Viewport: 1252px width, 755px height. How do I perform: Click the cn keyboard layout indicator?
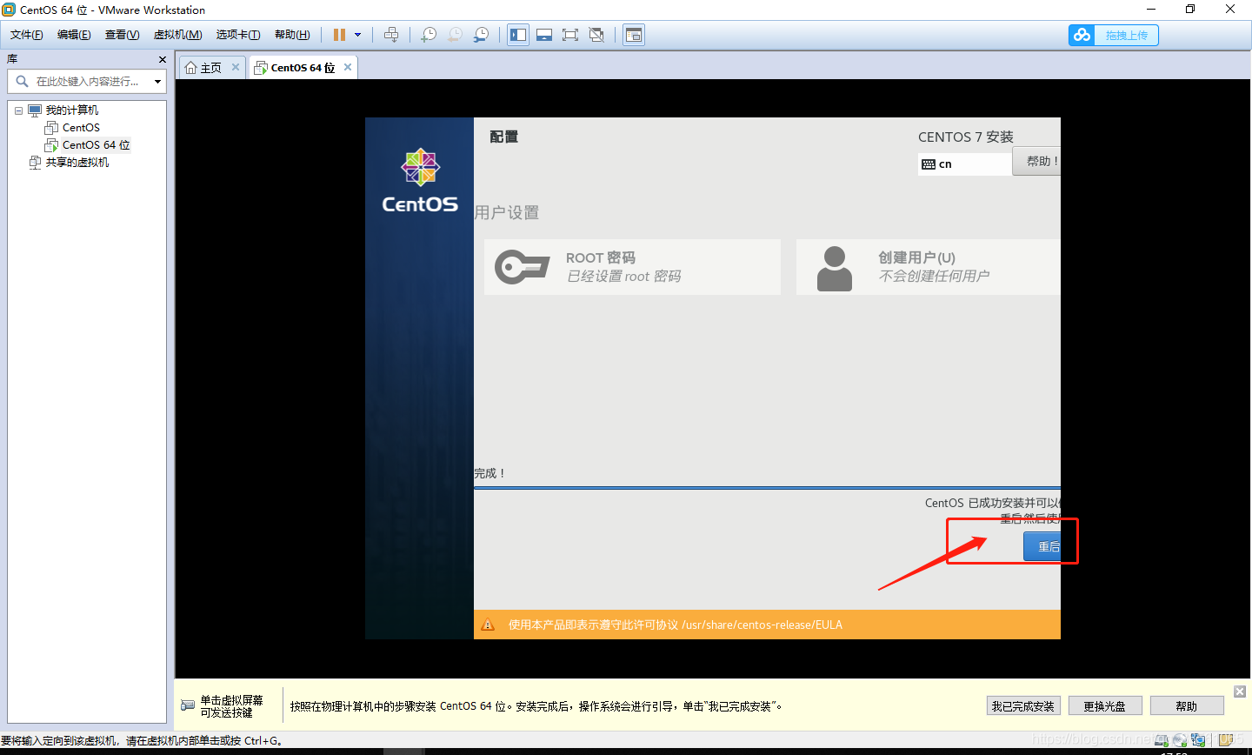pyautogui.click(x=964, y=164)
